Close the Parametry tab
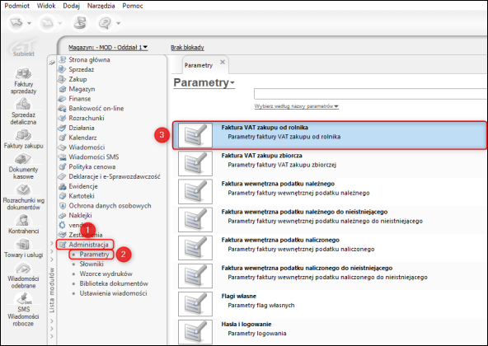488x346 pixels. coord(223,62)
